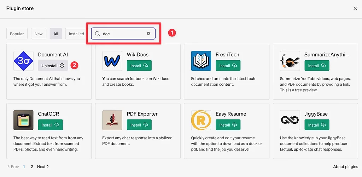Go to the Next page

43,167
